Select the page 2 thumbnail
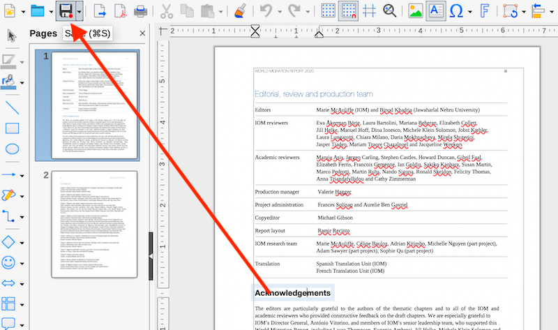This screenshot has width=558, height=330. pyautogui.click(x=94, y=224)
